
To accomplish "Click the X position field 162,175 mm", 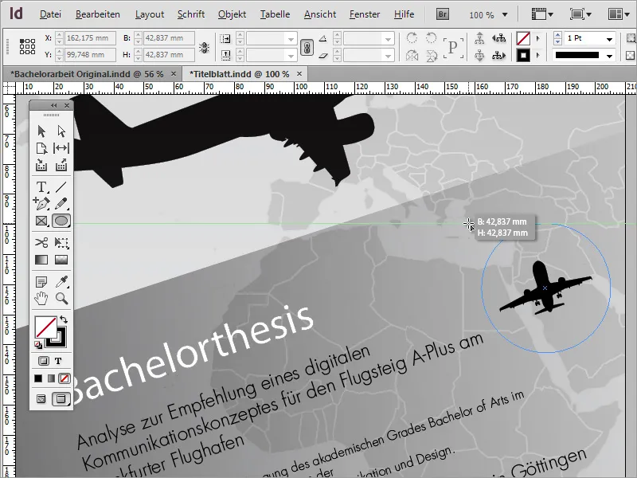I will (x=90, y=38).
